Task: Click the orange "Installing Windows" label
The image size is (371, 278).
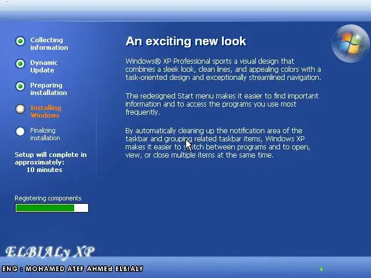Action: [x=46, y=112]
